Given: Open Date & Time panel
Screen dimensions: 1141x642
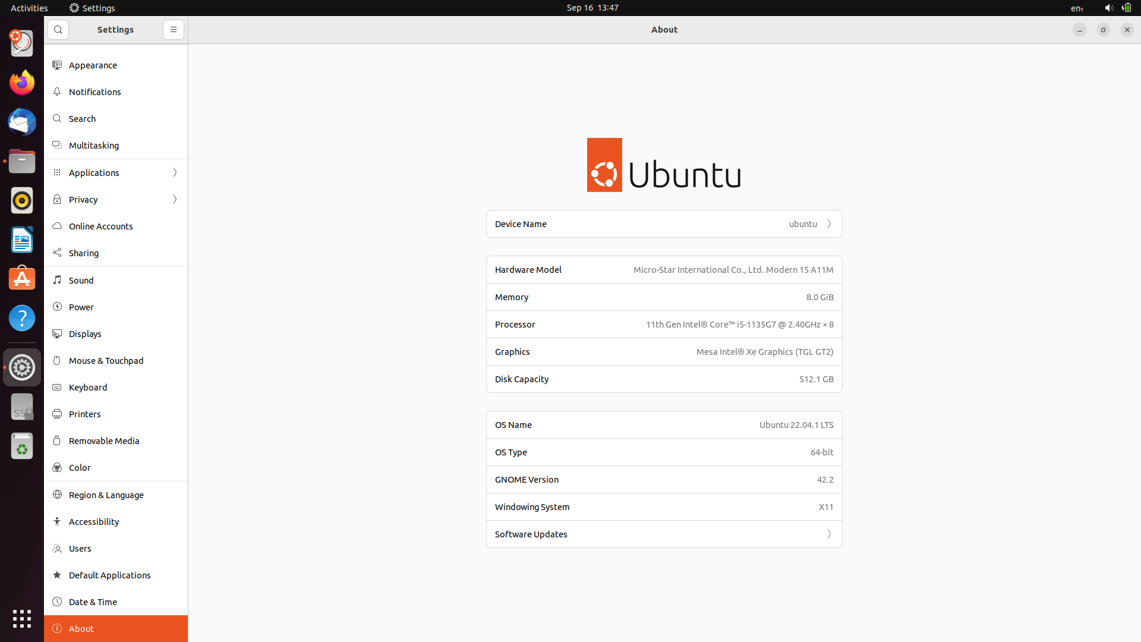Looking at the screenshot, I should (x=116, y=602).
